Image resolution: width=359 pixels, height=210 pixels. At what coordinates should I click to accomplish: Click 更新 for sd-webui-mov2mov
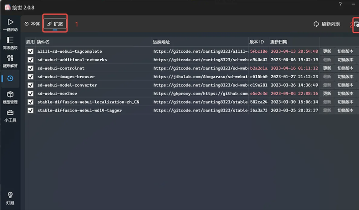click(327, 94)
